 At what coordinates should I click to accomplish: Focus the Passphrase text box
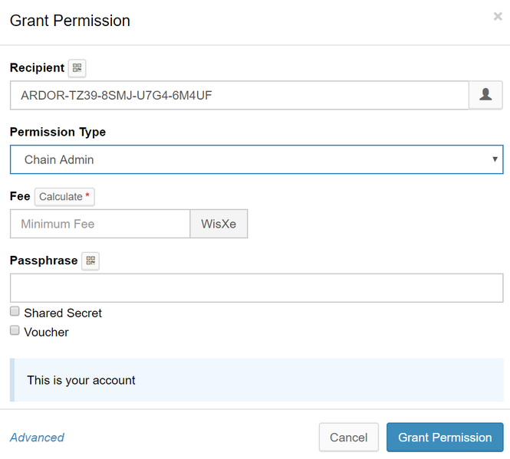click(256, 288)
